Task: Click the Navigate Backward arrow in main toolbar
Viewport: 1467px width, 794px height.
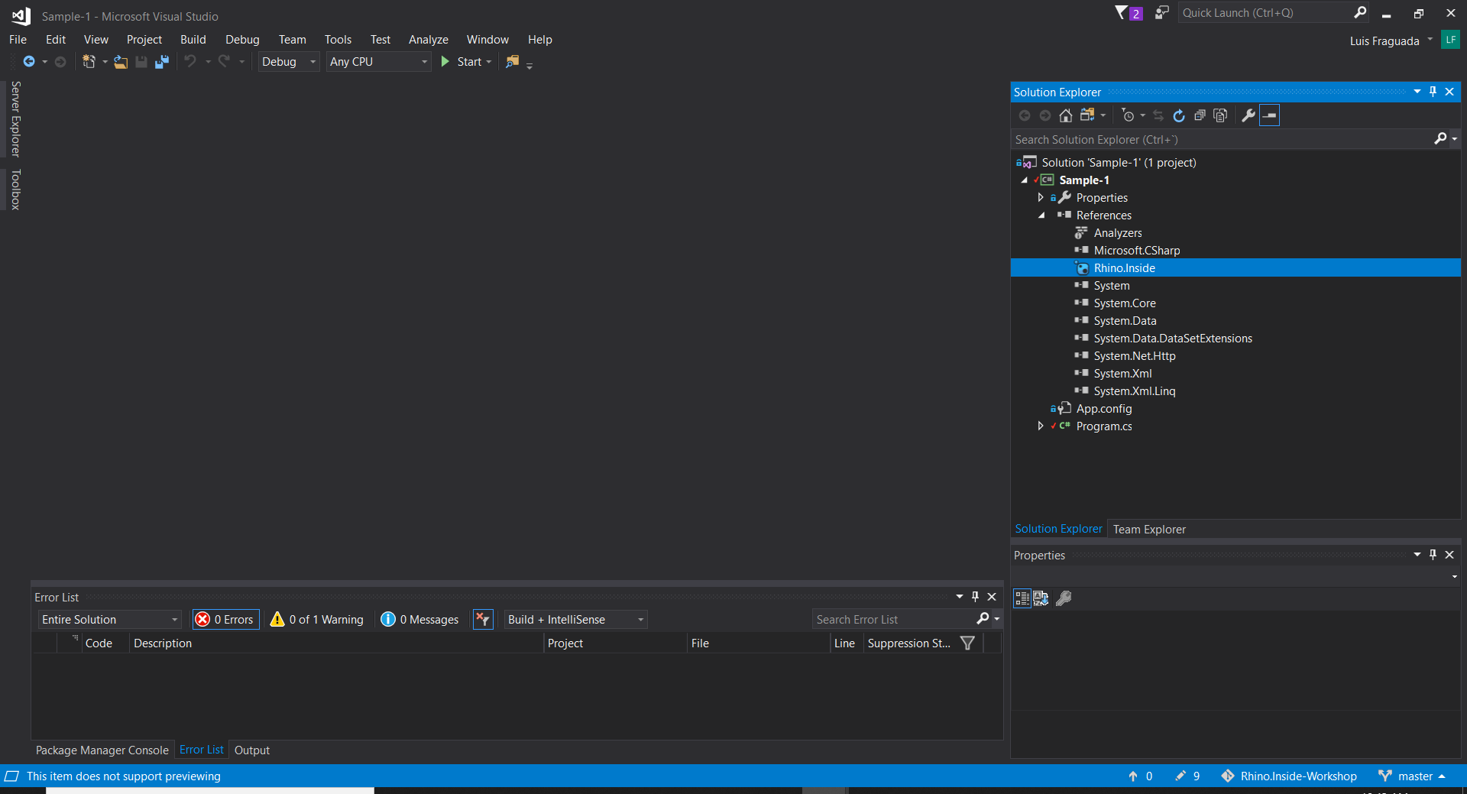Action: [x=29, y=62]
